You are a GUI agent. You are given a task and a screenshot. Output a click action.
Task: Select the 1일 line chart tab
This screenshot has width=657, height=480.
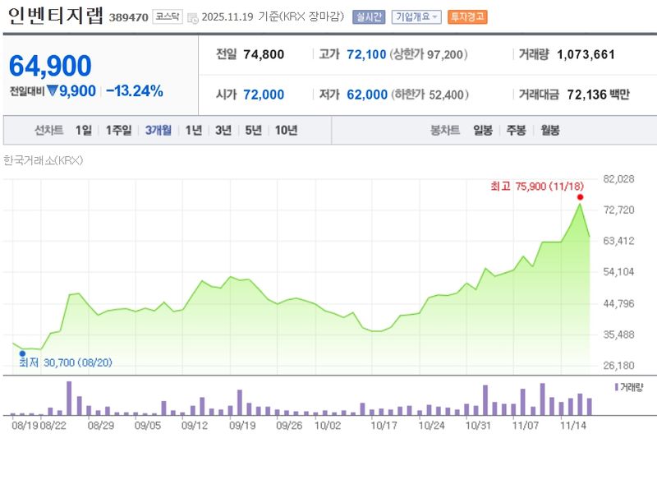pos(84,130)
